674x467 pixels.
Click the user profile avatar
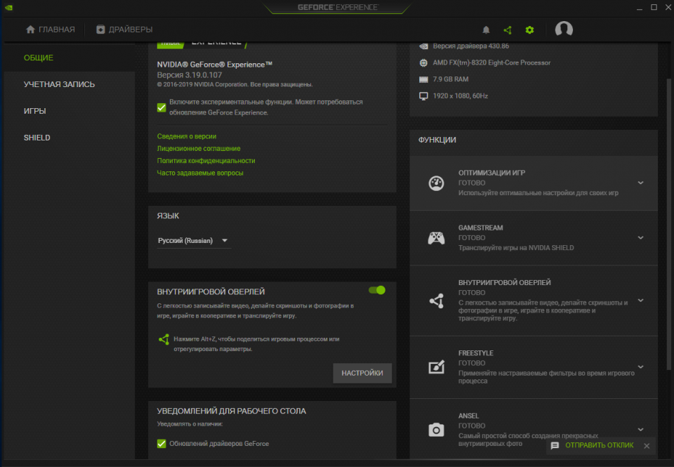tap(564, 29)
